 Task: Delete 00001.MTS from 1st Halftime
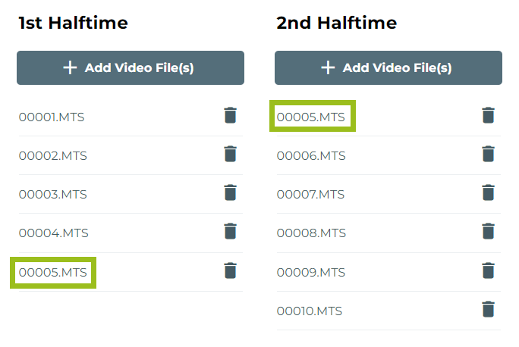pyautogui.click(x=230, y=115)
